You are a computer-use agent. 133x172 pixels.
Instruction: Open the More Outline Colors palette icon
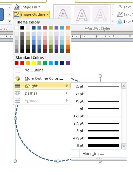(x=18, y=78)
